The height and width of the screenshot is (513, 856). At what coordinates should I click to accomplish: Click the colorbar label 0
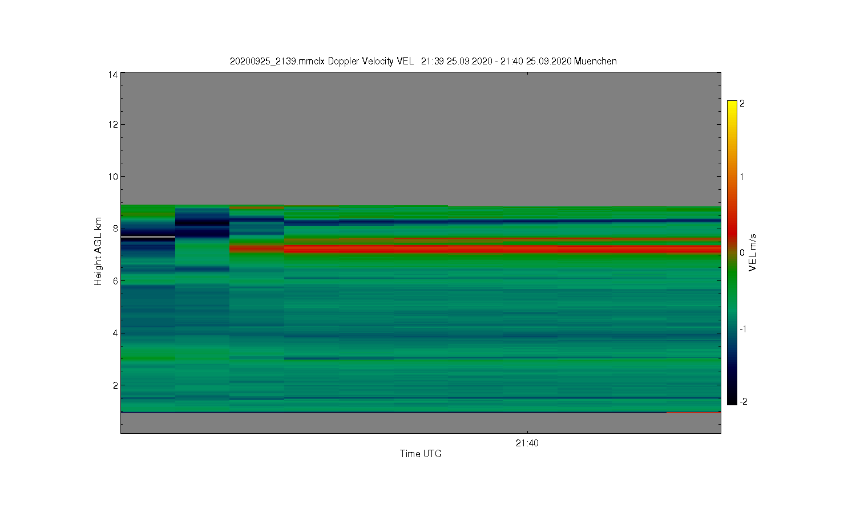pos(742,253)
